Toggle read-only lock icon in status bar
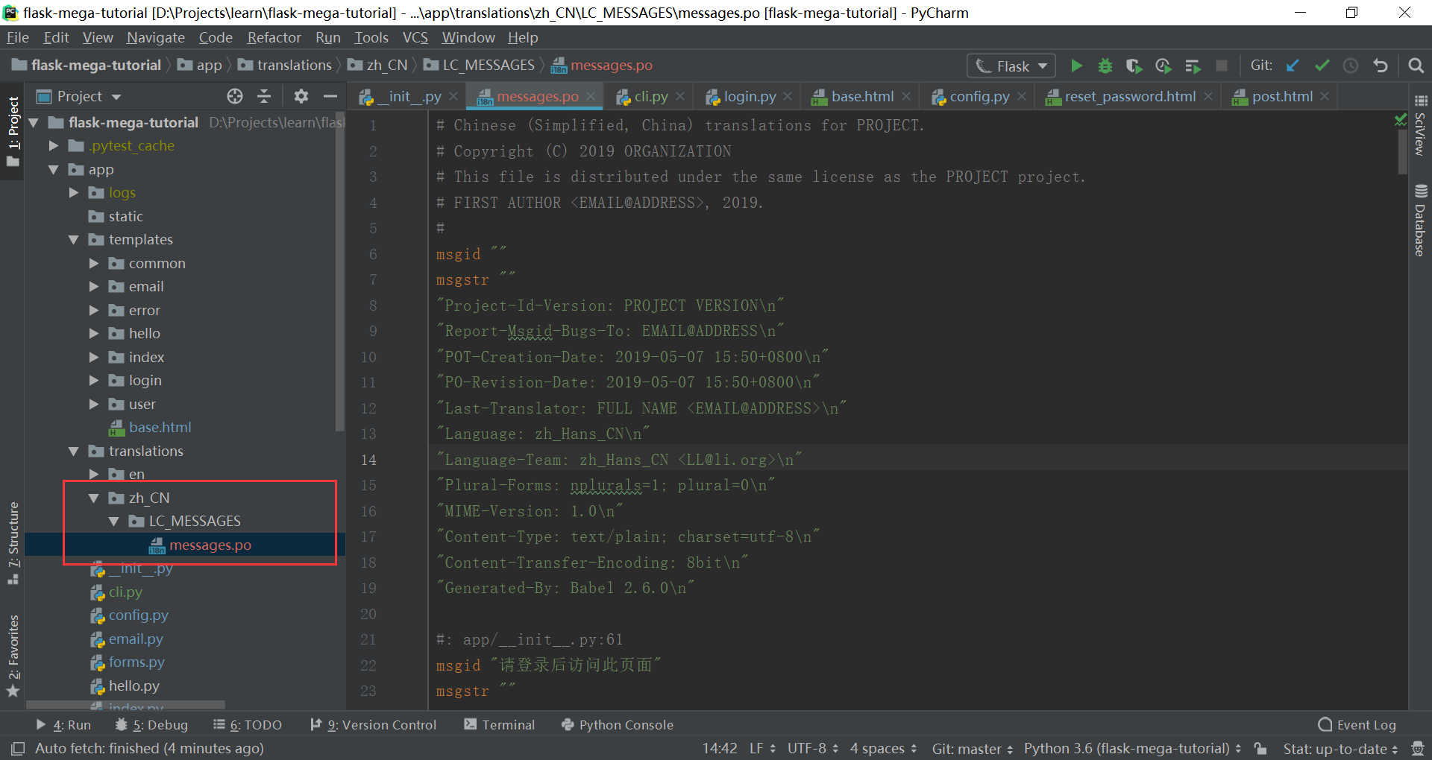 point(1260,748)
